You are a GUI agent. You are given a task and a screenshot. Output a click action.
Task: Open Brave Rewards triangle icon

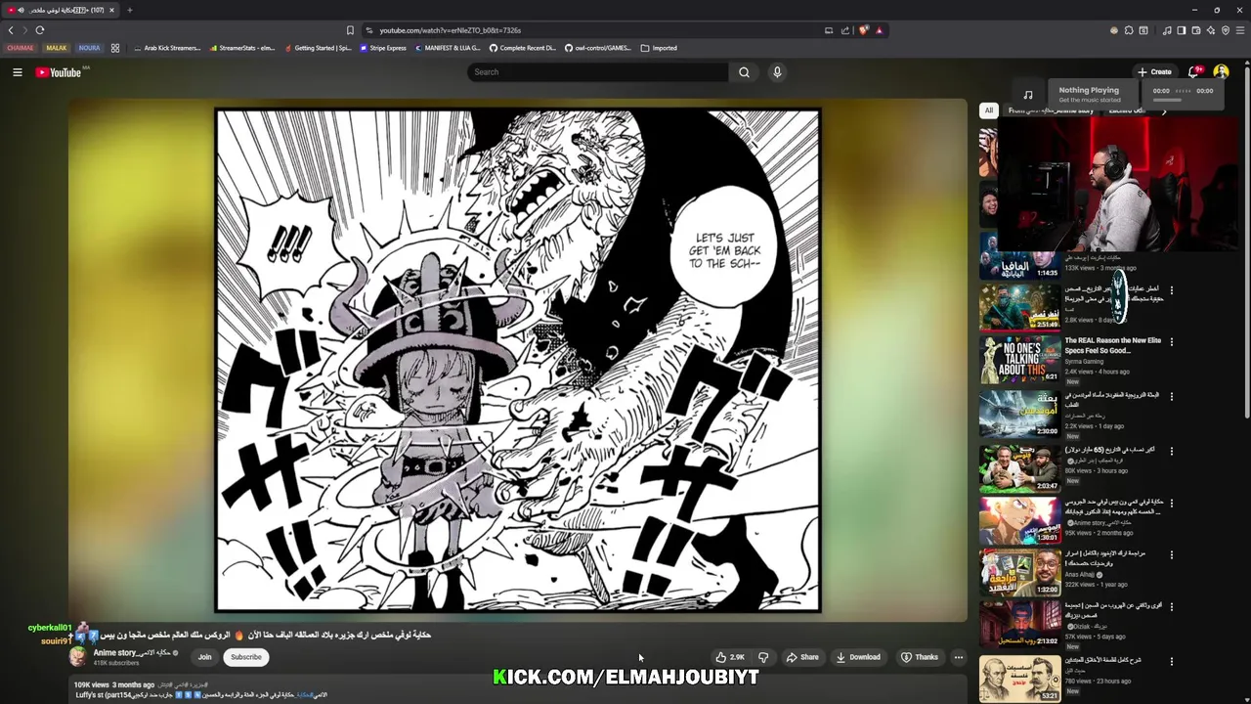pyautogui.click(x=879, y=30)
